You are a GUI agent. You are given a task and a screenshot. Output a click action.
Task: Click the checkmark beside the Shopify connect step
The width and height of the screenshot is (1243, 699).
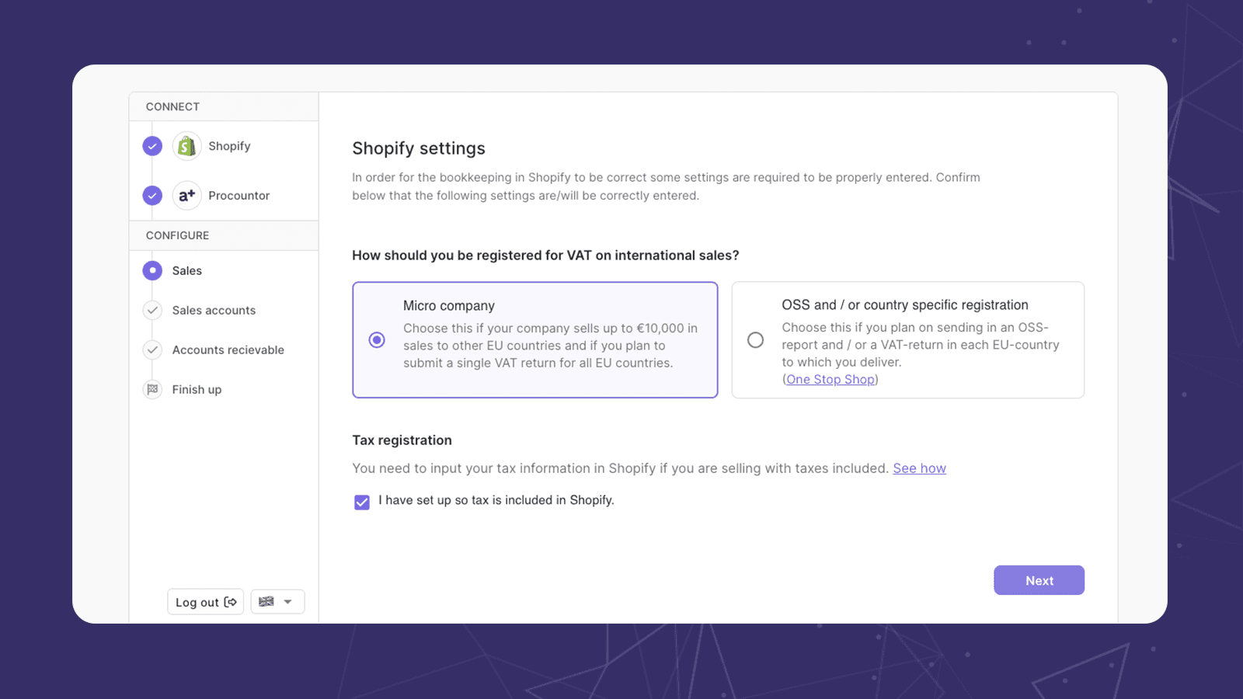pos(152,146)
